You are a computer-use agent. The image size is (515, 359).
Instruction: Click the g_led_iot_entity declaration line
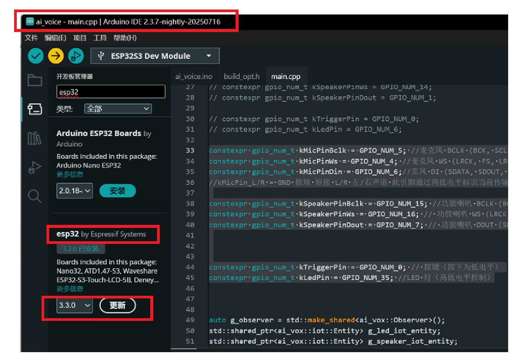coord(324,331)
